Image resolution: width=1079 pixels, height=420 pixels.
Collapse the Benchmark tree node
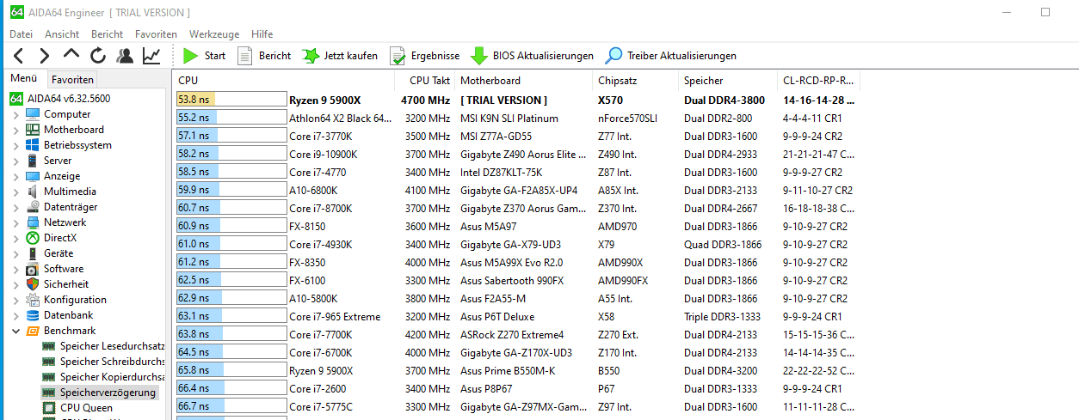pyautogui.click(x=15, y=331)
